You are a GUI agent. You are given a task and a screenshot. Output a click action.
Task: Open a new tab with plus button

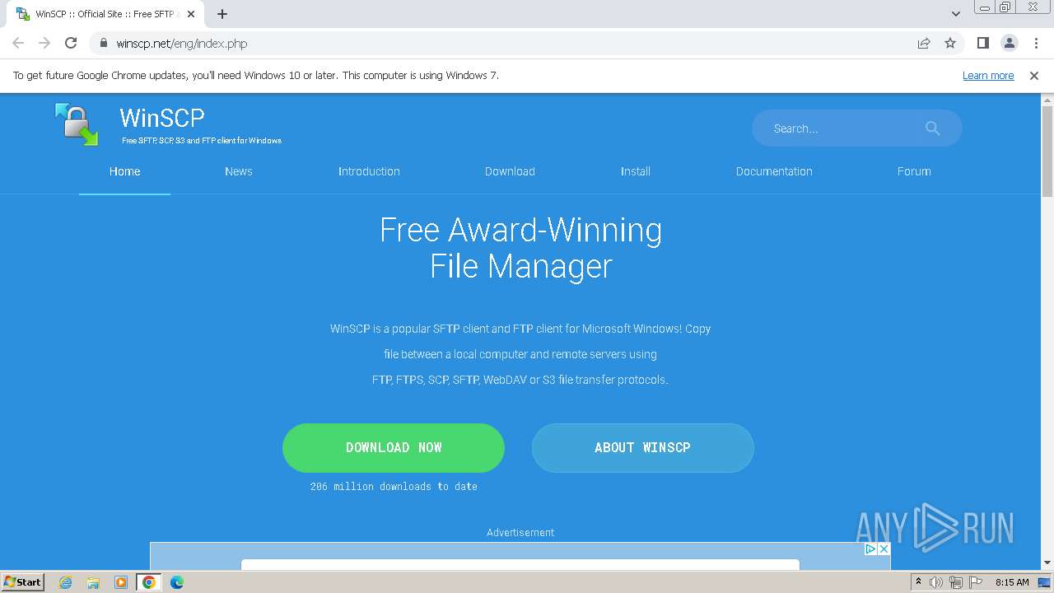pyautogui.click(x=222, y=14)
